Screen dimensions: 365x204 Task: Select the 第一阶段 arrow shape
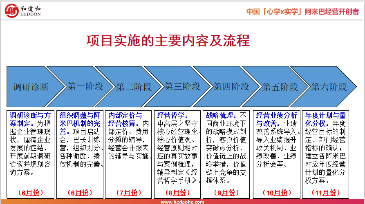[x=80, y=87]
